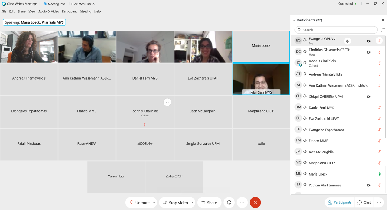
Task: Unmute your microphone
Action: pyautogui.click(x=139, y=202)
